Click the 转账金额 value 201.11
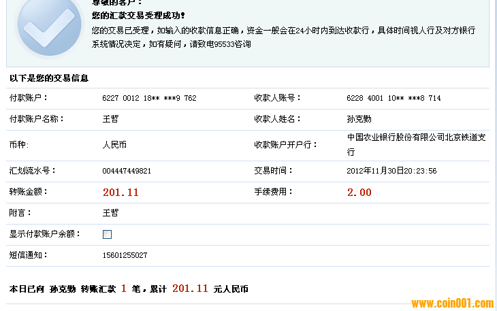497x311 pixels. 121,193
